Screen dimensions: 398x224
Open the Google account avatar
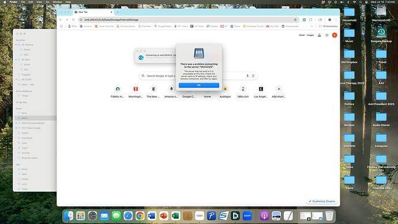click(335, 35)
